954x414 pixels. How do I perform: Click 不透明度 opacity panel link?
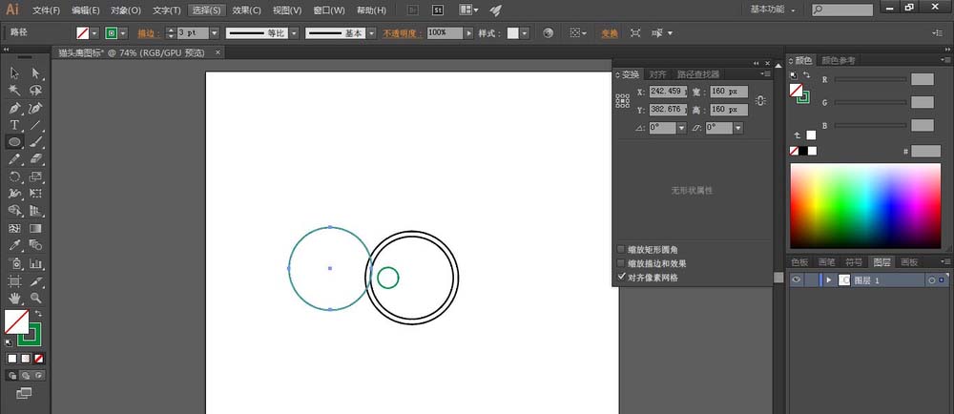(x=403, y=33)
